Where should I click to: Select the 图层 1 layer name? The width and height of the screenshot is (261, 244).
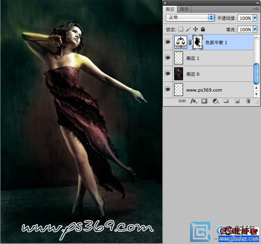tap(192, 58)
